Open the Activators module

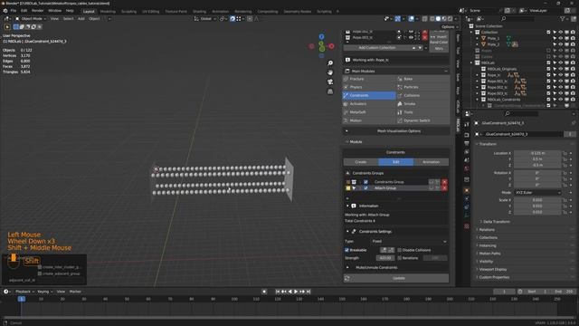pyautogui.click(x=369, y=104)
